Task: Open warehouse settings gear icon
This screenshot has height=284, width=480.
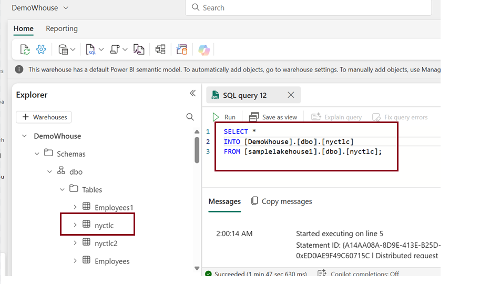Action: pos(41,49)
